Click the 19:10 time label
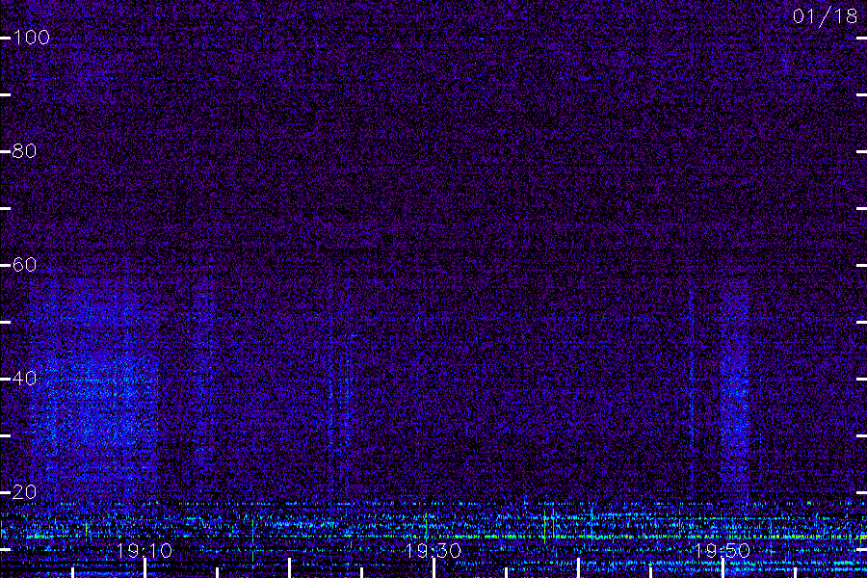 144,551
